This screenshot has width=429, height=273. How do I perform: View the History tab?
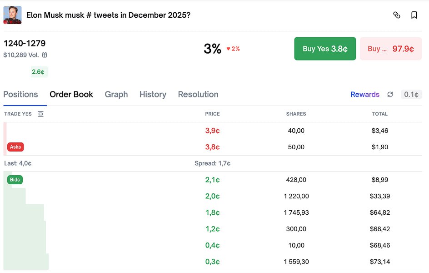tap(153, 95)
